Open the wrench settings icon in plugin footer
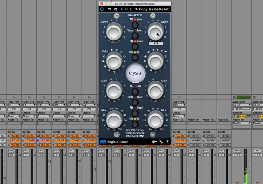Screen dimensions: 263x184 point(161,142)
